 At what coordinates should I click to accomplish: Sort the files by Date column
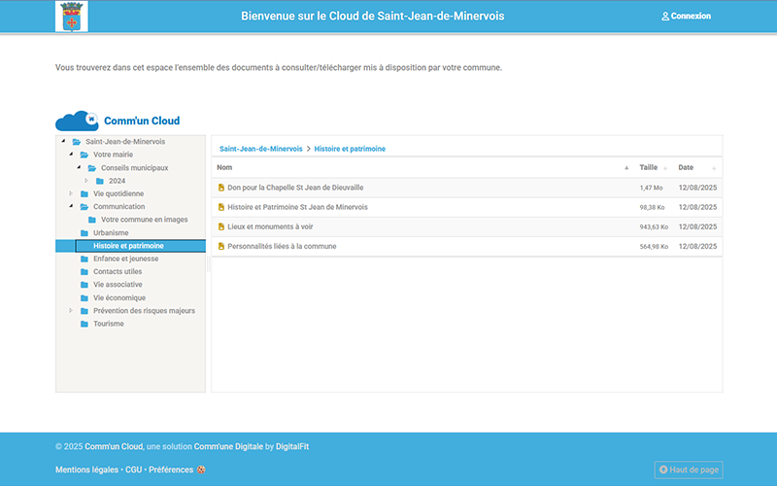(686, 168)
